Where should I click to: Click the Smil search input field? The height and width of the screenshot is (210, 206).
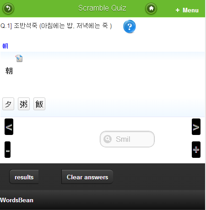point(127,139)
